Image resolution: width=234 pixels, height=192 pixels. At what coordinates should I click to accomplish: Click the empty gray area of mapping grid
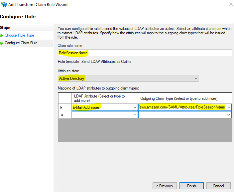[x=145, y=130]
